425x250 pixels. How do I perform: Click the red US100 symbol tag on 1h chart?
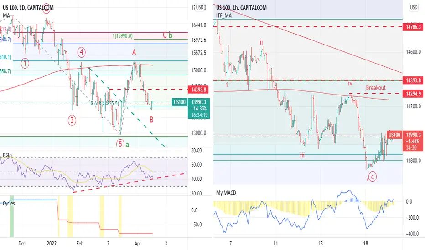pos(394,135)
